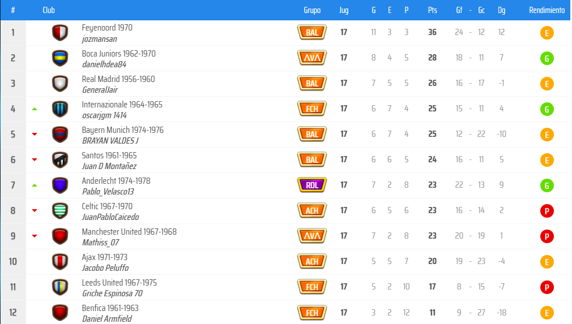The width and height of the screenshot is (572, 324).
Task: Click the ACH group badge for Celtic
Action: [x=312, y=210]
